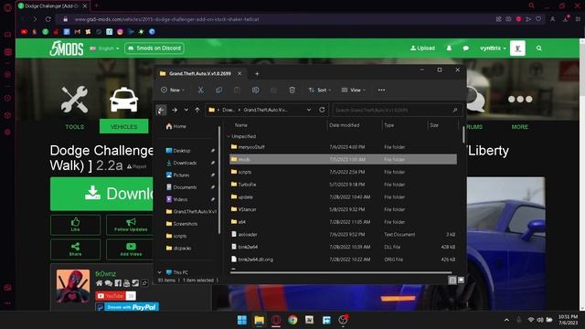Click the Like button
Image resolution: width=585 pixels, height=329 pixels.
[75, 225]
